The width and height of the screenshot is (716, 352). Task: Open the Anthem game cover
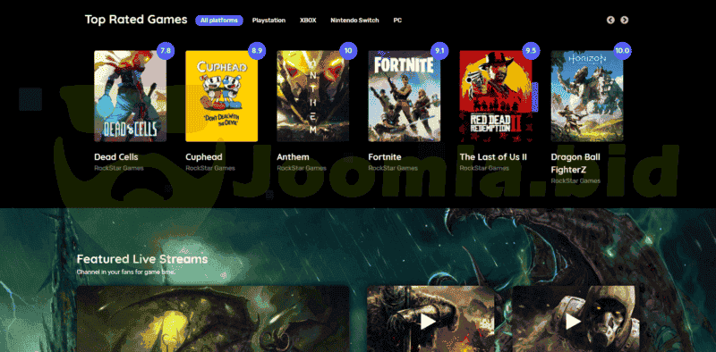[x=312, y=96]
